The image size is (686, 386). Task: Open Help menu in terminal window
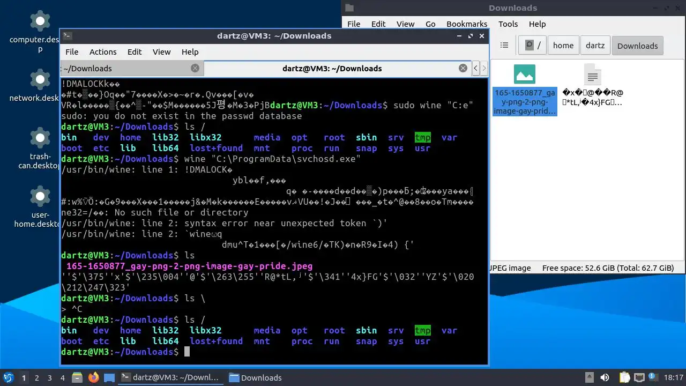pyautogui.click(x=190, y=52)
